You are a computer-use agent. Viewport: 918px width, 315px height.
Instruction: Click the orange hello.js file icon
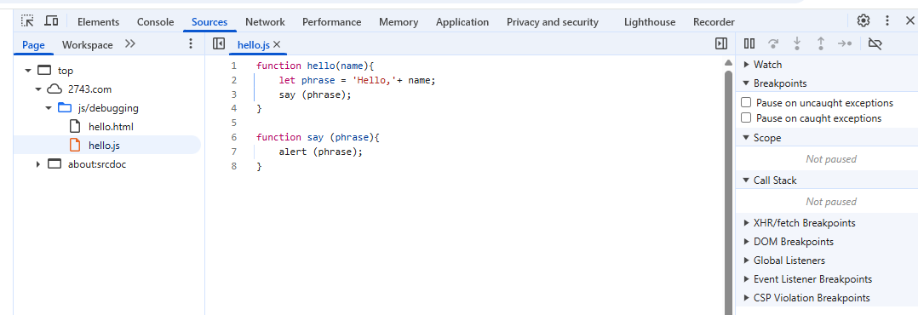click(74, 146)
